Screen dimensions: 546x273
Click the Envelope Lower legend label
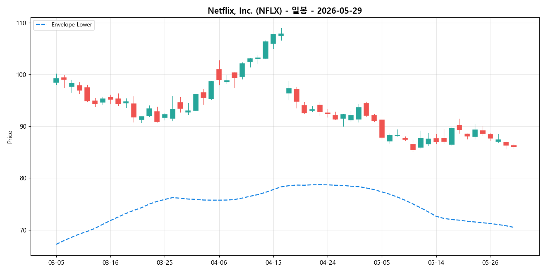(x=72, y=25)
